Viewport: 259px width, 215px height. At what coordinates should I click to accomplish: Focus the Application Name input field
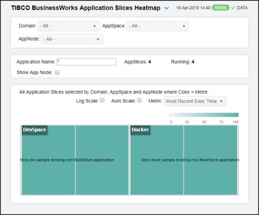[86, 62]
